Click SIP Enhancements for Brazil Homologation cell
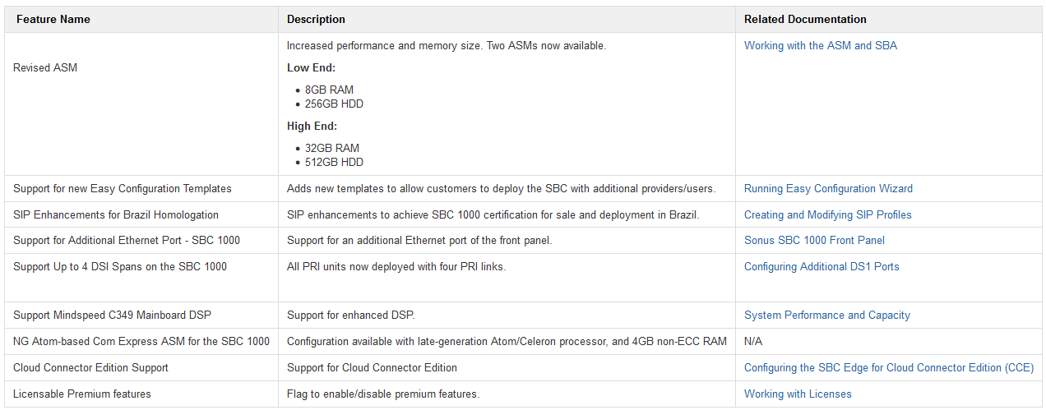This screenshot has height=410, width=1046. tap(141, 215)
